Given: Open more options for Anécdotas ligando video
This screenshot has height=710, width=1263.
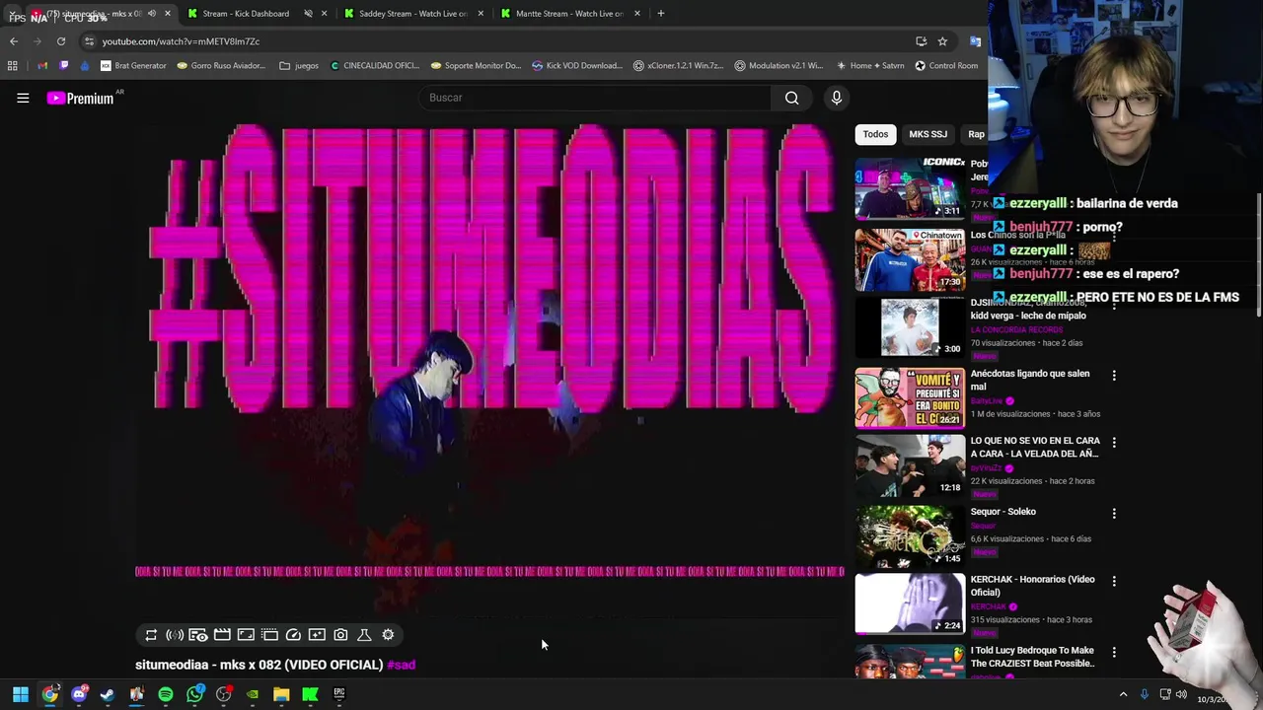Looking at the screenshot, I should [1114, 375].
